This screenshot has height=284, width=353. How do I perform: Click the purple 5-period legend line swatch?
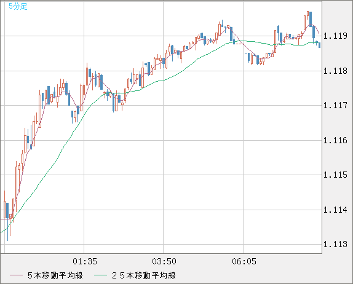tap(16, 275)
